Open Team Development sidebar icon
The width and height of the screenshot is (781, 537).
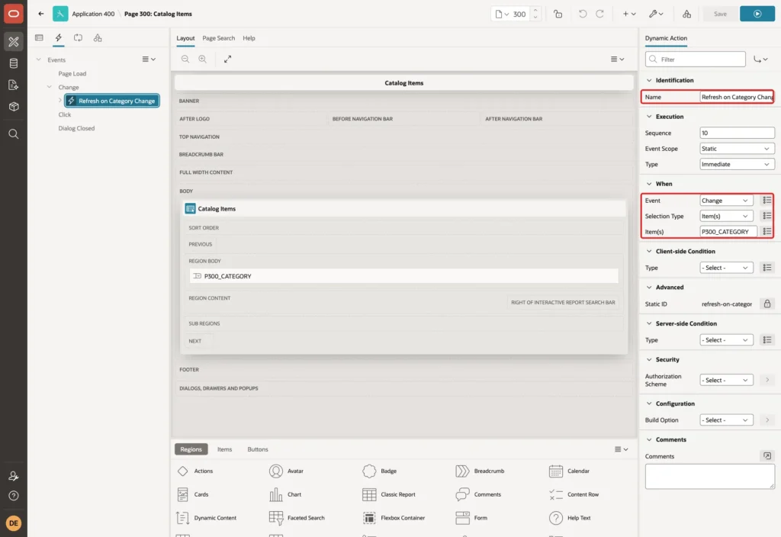[14, 85]
